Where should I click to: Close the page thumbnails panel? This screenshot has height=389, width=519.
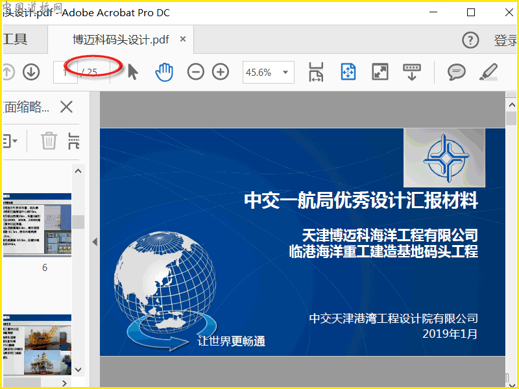point(67,107)
